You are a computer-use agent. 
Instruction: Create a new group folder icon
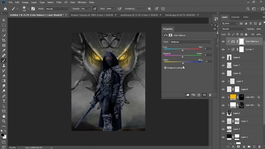pos(249,147)
